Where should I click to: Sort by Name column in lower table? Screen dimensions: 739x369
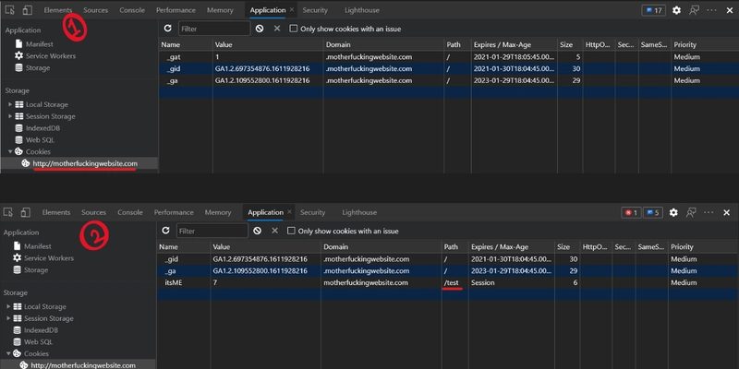pos(183,246)
